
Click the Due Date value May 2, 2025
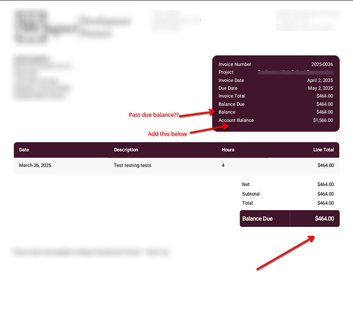tap(320, 88)
